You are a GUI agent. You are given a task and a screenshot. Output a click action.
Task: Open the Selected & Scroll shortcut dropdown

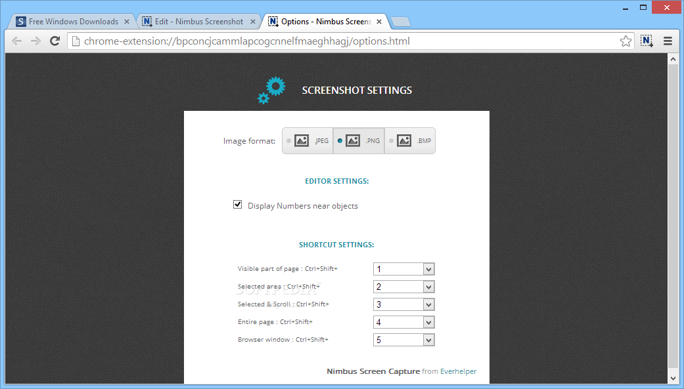(x=404, y=304)
